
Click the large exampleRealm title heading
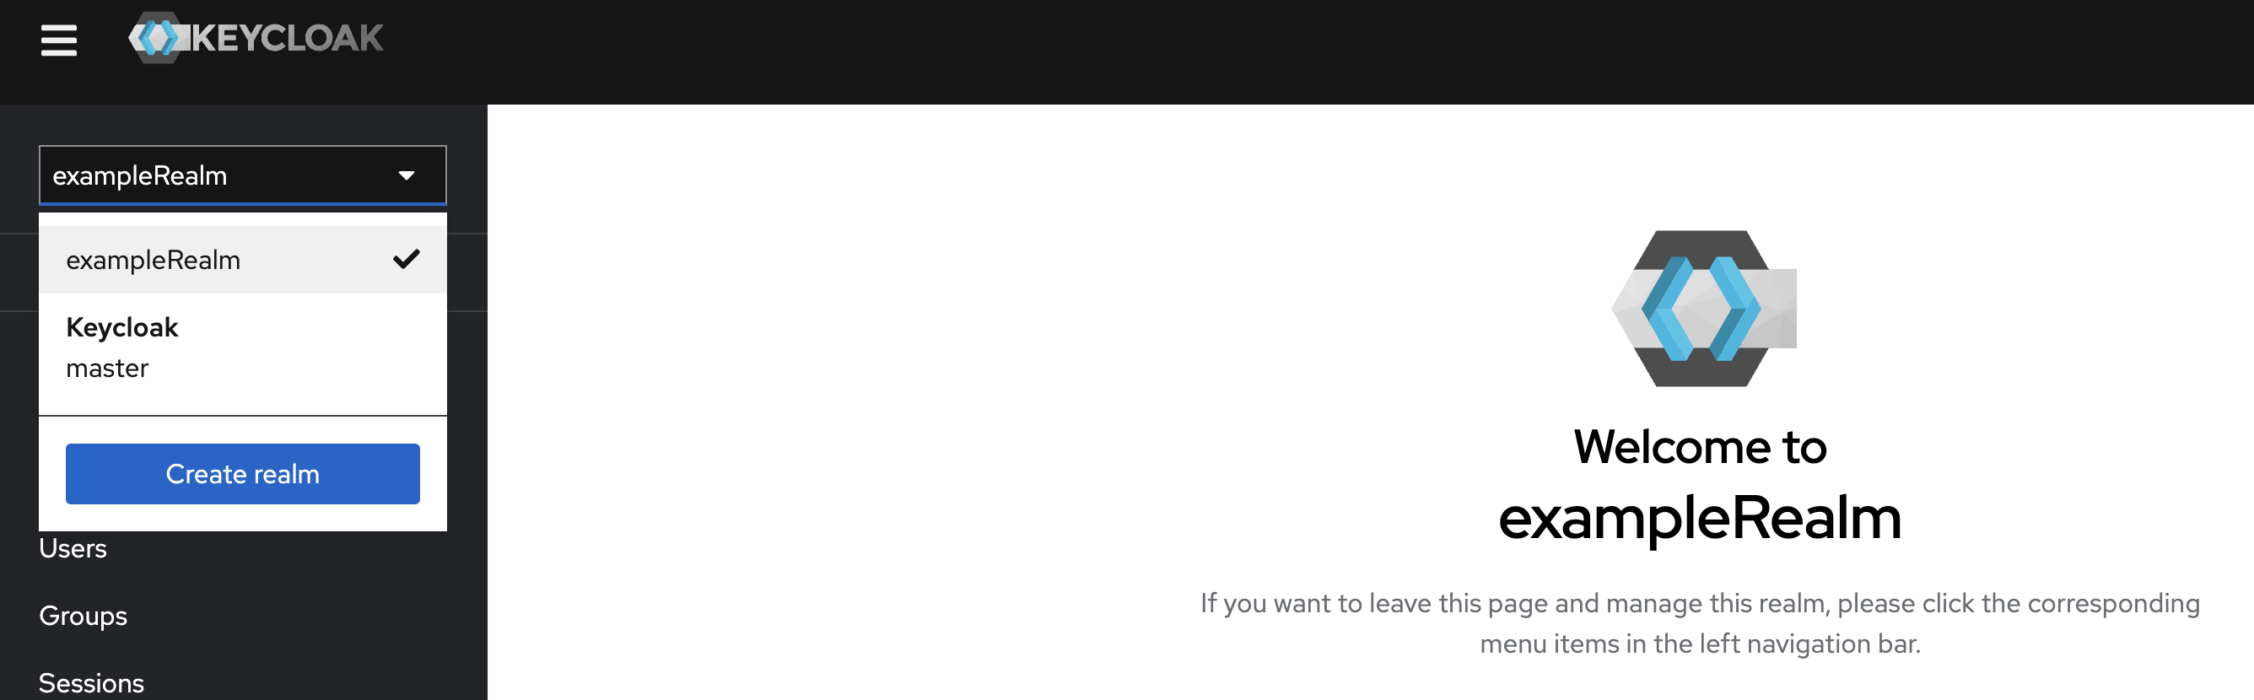(x=1700, y=518)
